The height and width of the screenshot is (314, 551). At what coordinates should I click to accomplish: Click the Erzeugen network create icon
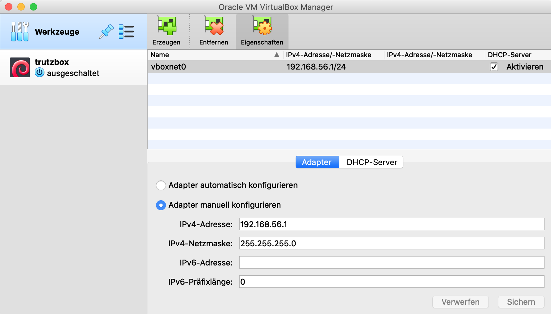pos(167,26)
